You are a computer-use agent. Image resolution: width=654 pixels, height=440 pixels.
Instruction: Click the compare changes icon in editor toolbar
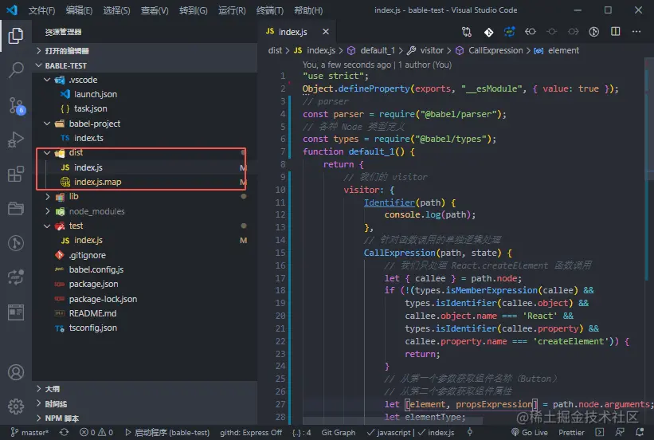(467, 32)
